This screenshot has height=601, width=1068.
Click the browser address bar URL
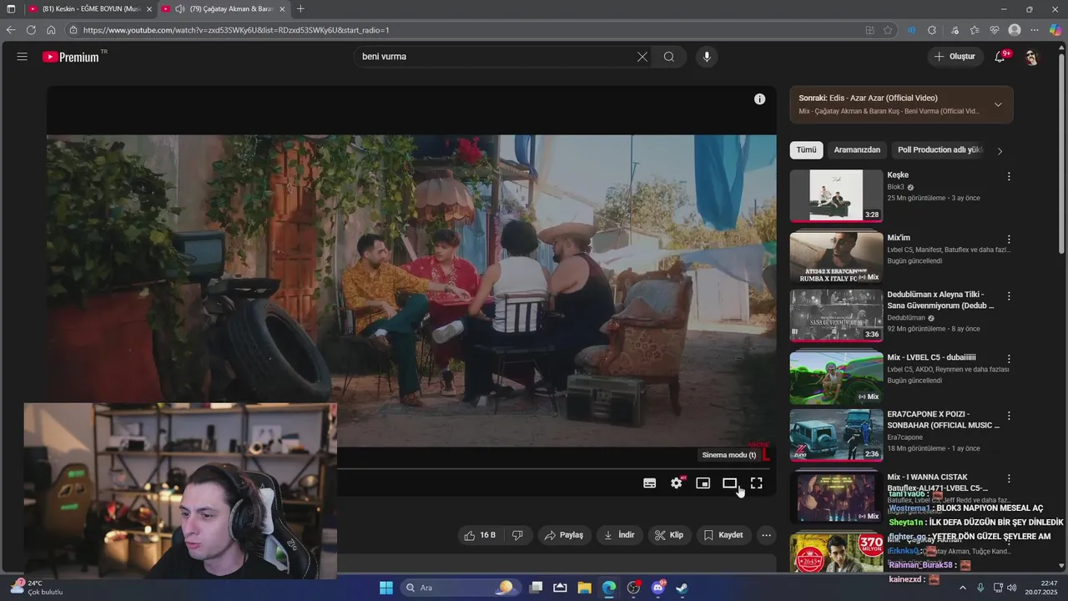(x=236, y=30)
